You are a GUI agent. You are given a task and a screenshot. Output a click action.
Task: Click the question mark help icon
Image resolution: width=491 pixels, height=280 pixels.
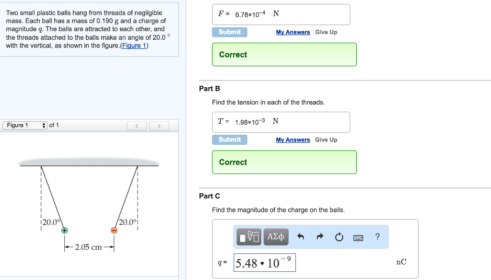(x=377, y=237)
